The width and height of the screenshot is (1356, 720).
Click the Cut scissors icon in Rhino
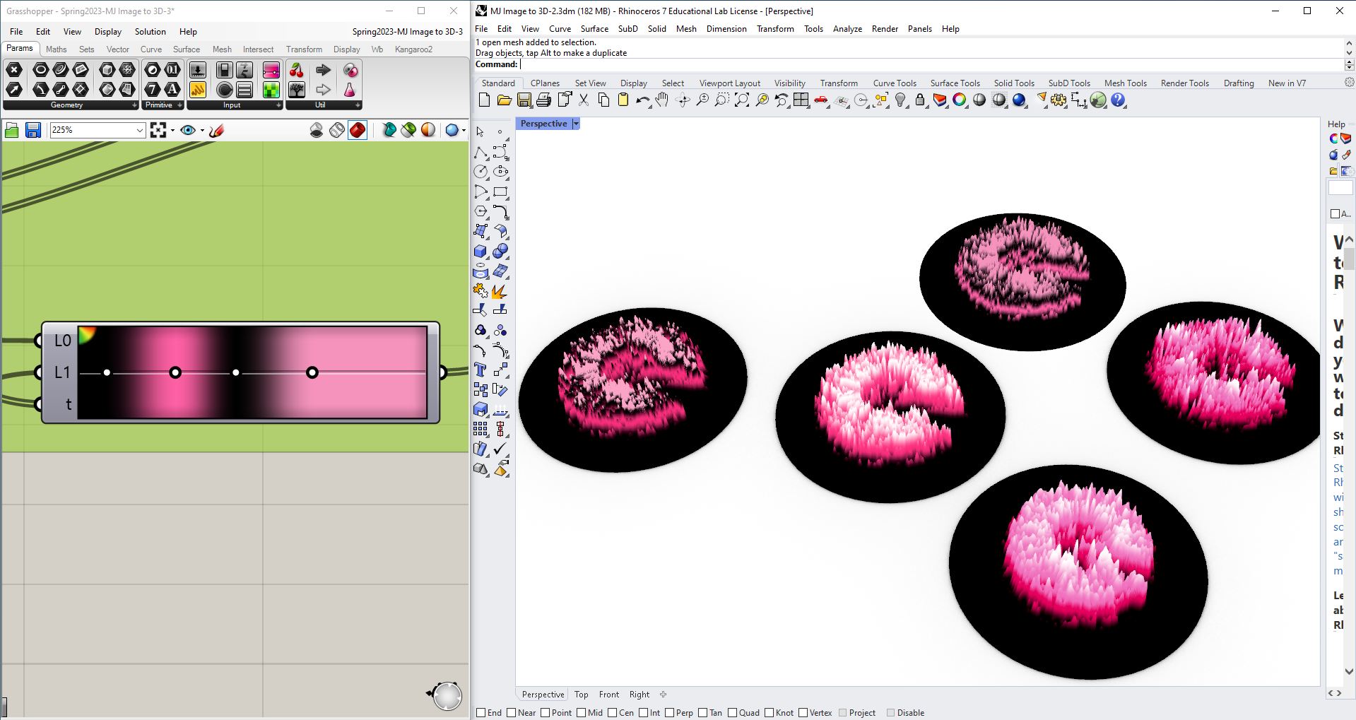pos(584,100)
